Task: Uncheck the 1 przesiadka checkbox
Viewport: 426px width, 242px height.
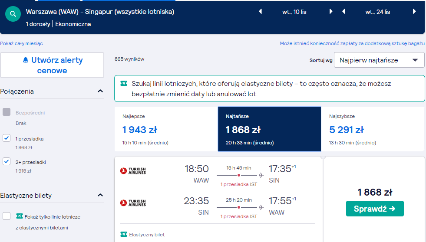Action: tap(7, 138)
